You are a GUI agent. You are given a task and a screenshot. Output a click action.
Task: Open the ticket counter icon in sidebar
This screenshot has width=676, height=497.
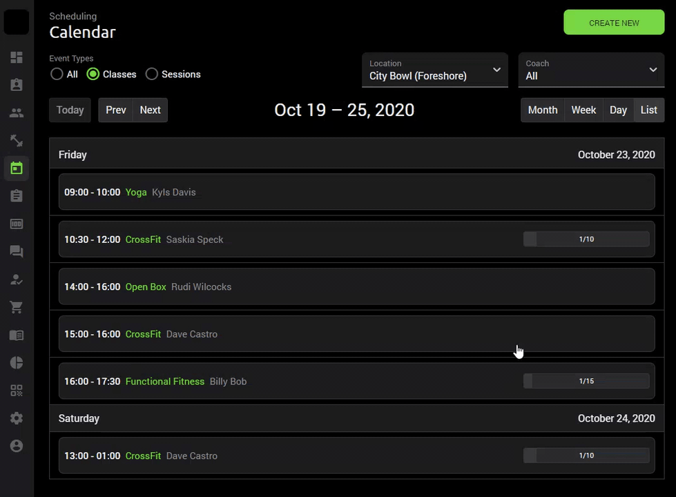pyautogui.click(x=17, y=224)
